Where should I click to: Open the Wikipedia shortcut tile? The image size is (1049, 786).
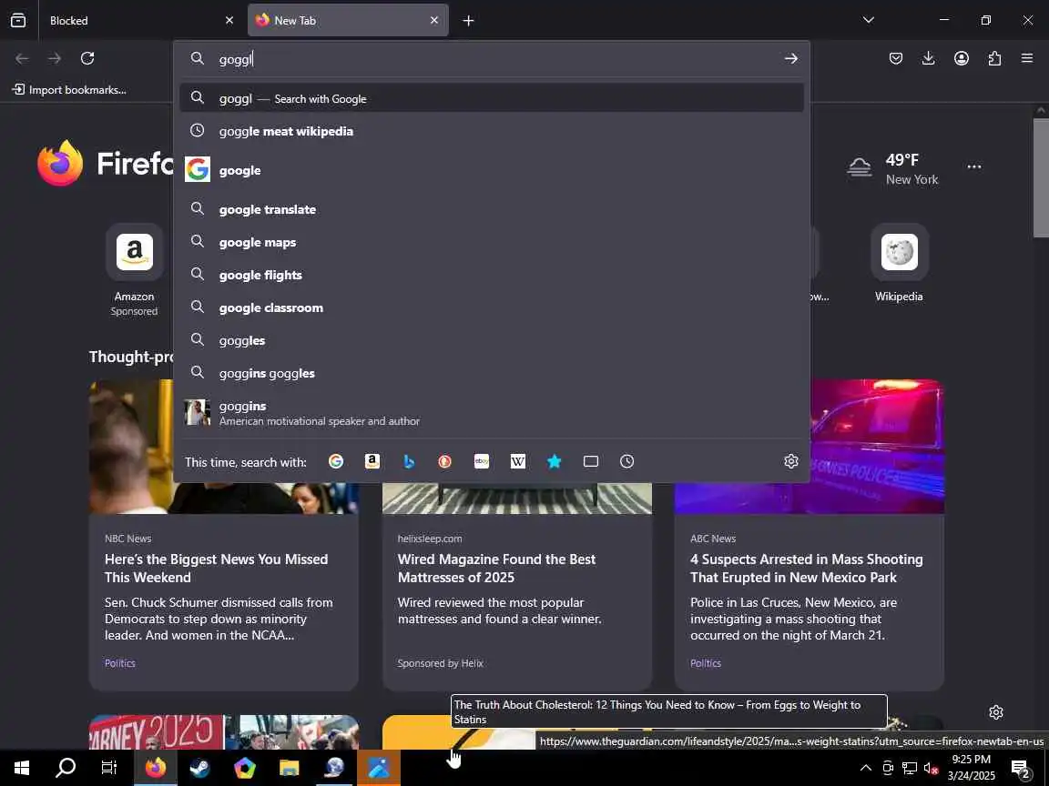pyautogui.click(x=899, y=264)
